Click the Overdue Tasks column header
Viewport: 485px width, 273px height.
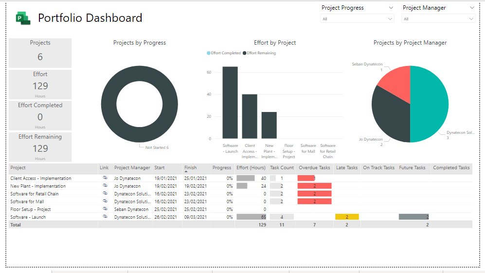click(314, 168)
